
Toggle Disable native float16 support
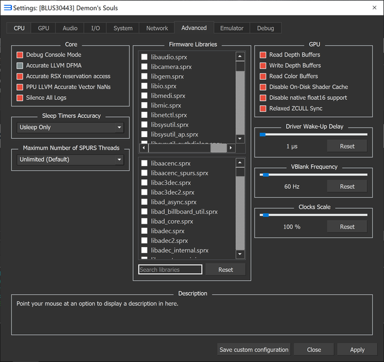point(263,97)
